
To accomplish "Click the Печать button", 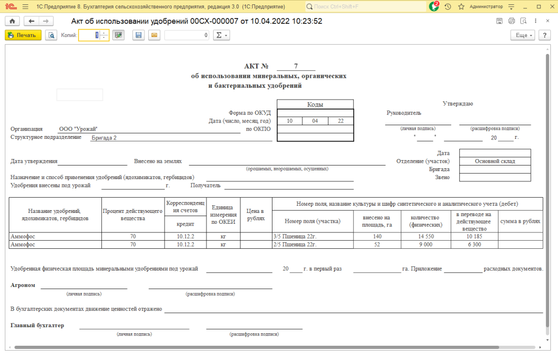I will pos(23,35).
